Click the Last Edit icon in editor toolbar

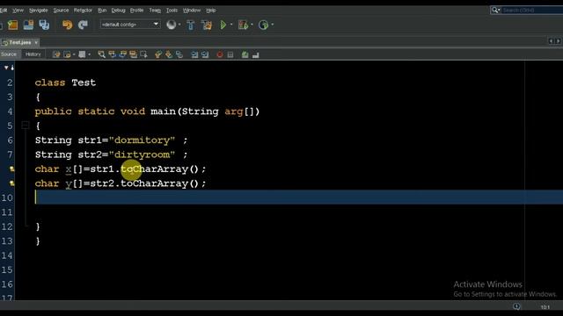coord(56,54)
